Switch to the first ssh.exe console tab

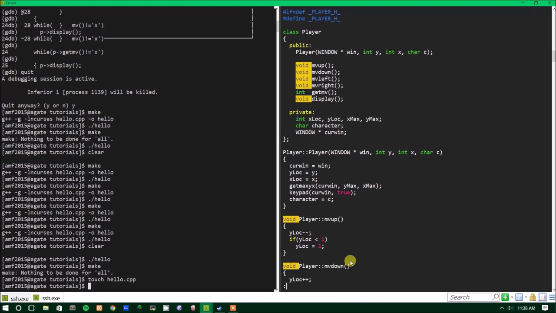point(16,298)
